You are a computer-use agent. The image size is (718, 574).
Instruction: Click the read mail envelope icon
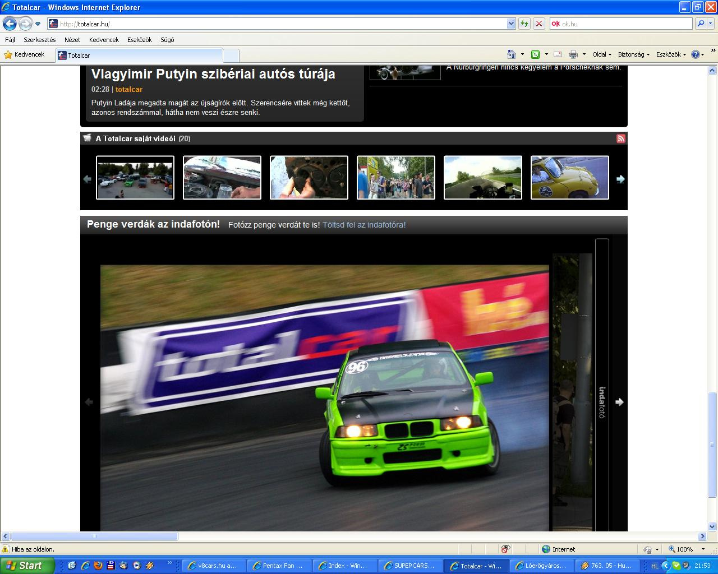pyautogui.click(x=558, y=54)
